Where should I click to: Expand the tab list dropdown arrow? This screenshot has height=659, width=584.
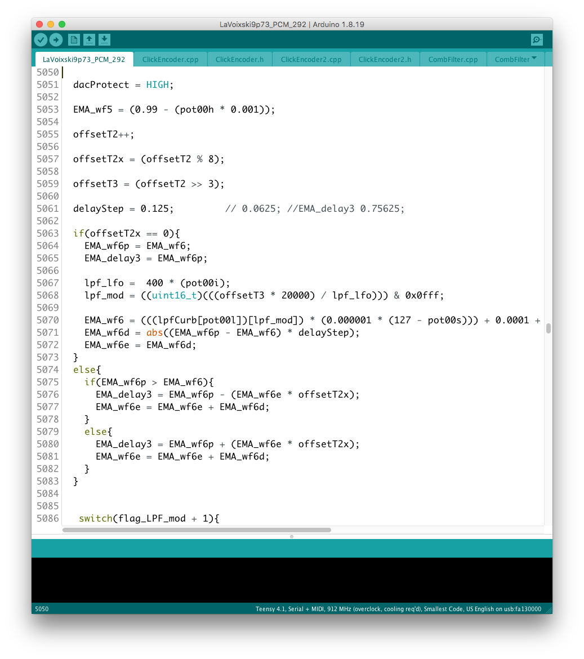click(534, 59)
